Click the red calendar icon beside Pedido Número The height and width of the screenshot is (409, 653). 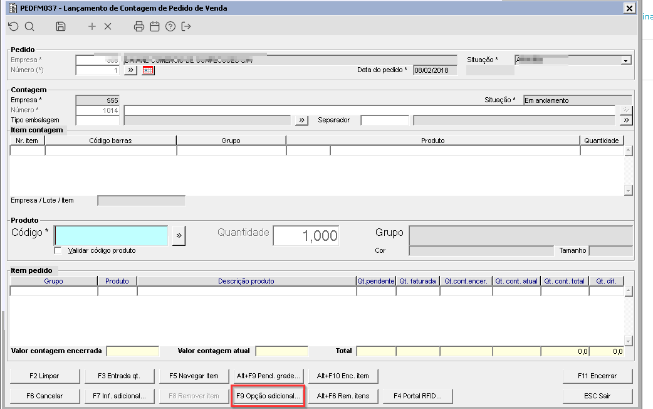(x=148, y=70)
